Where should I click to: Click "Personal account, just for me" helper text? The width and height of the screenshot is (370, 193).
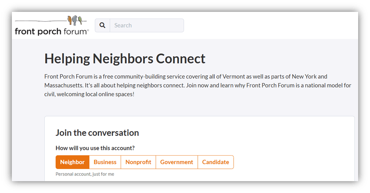85,174
